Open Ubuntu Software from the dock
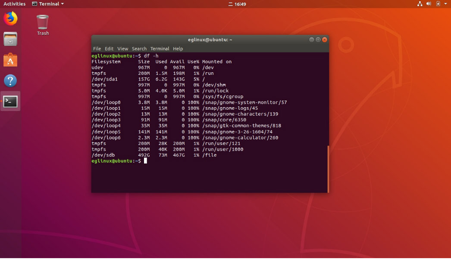This screenshot has height=259, width=451. (x=10, y=60)
